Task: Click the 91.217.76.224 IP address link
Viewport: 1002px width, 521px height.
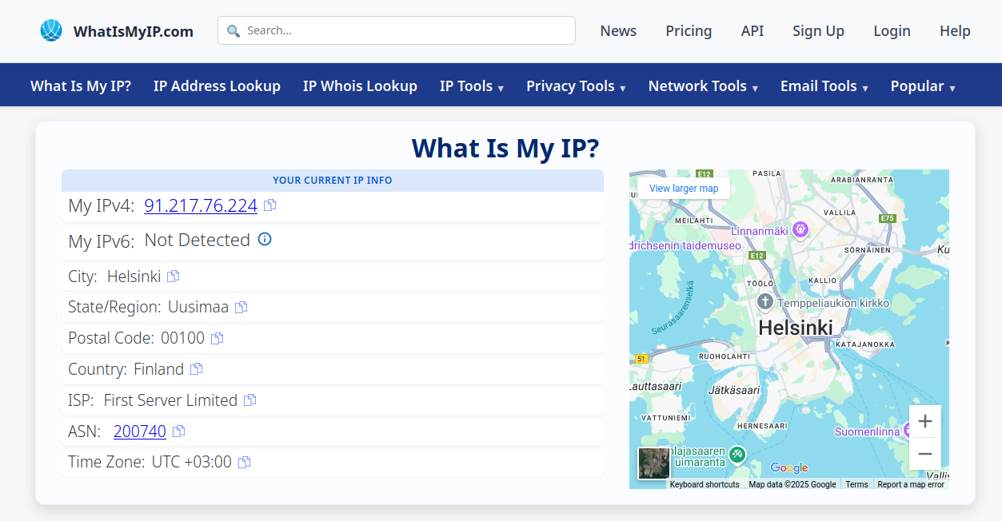Action: point(201,205)
